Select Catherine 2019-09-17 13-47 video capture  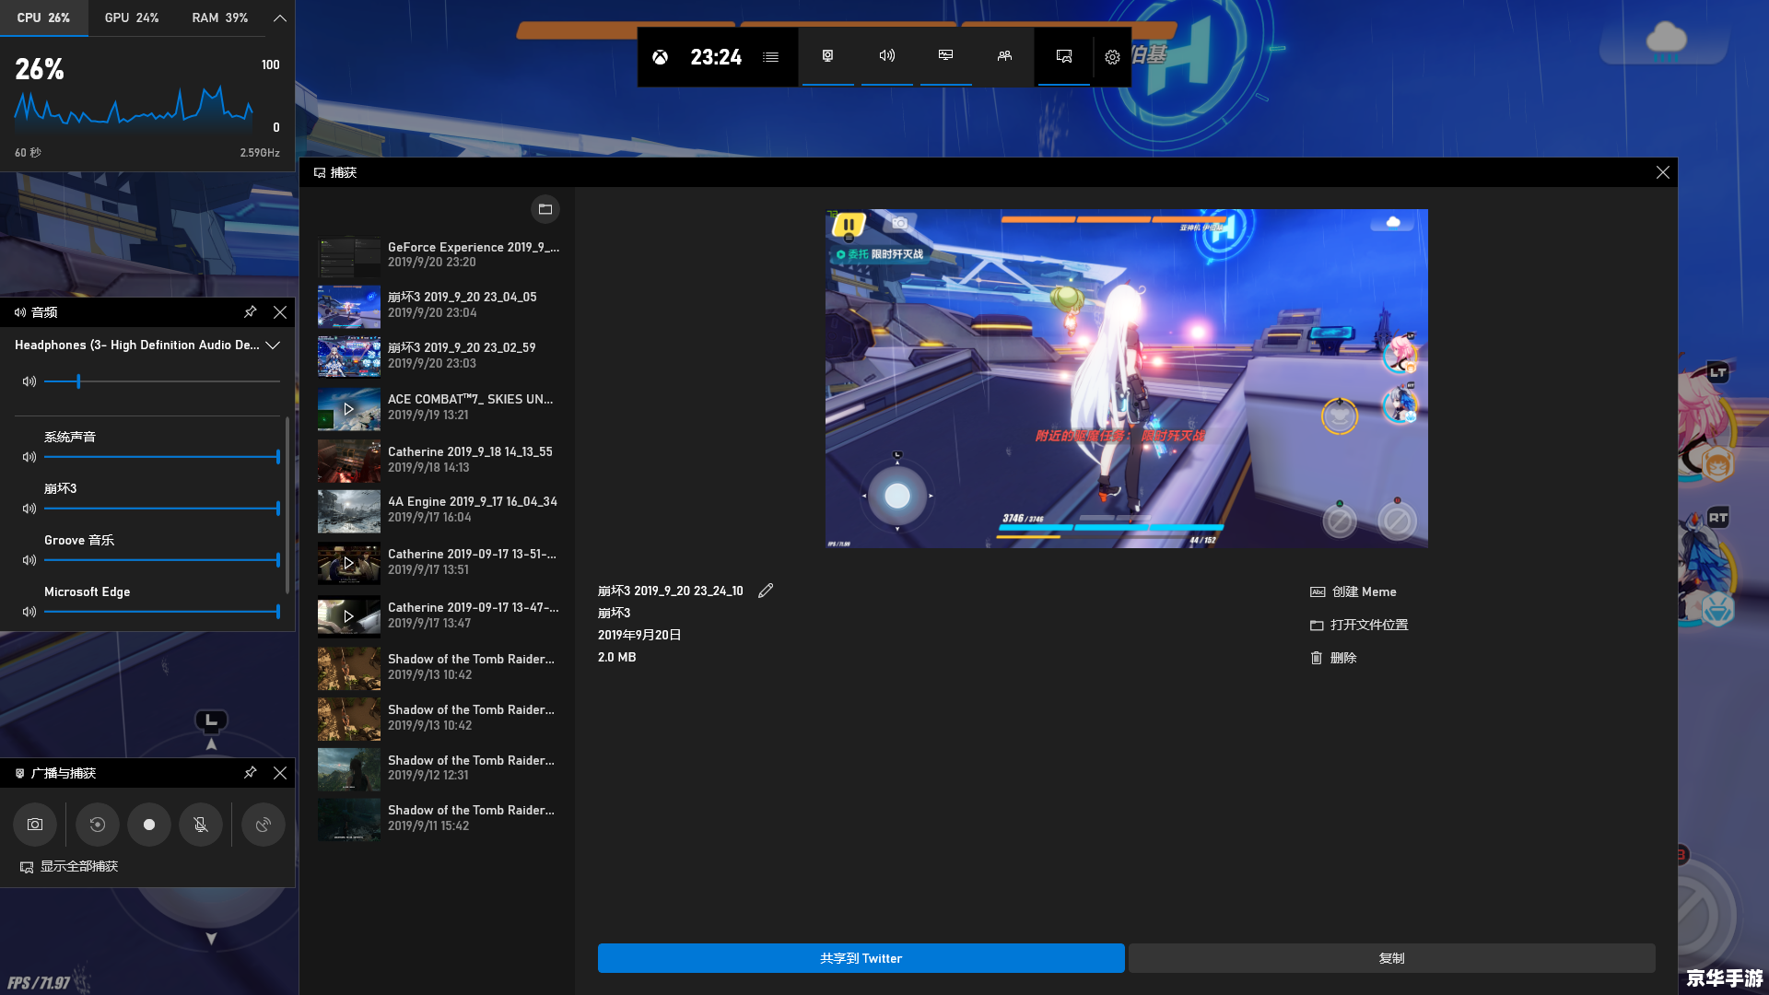(x=439, y=615)
